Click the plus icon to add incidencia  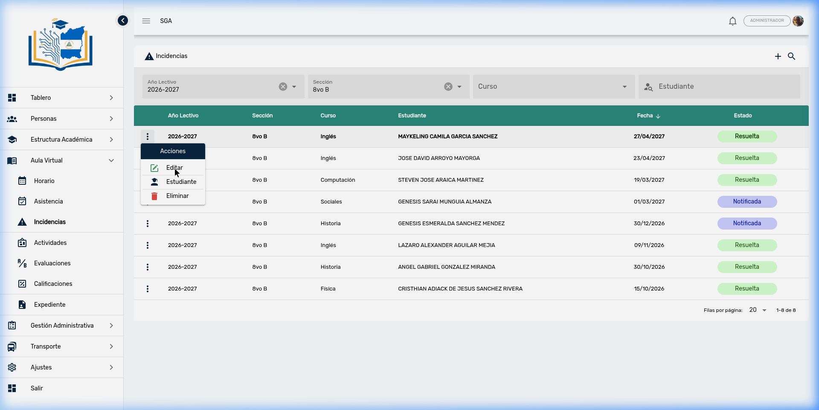coord(778,56)
